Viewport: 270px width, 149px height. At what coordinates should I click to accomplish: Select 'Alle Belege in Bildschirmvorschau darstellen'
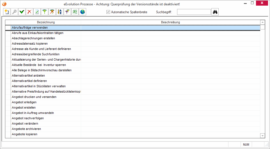pyautogui.click(x=132, y=70)
